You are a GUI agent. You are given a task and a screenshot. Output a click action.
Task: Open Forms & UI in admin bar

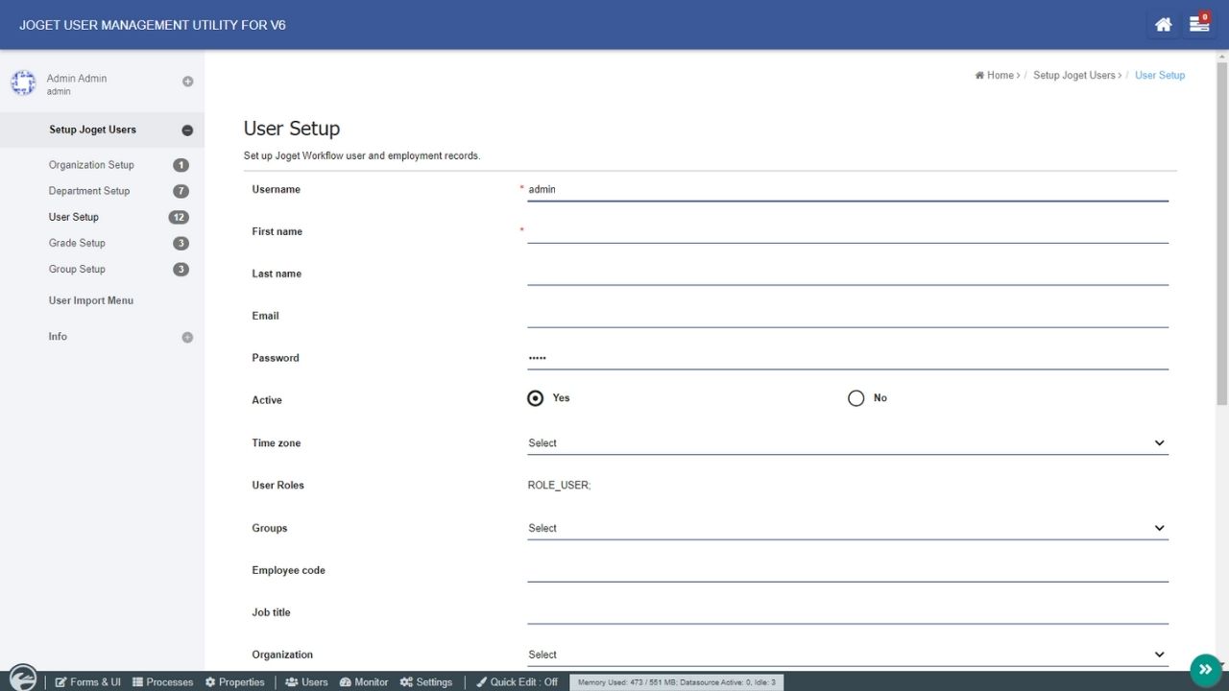tap(87, 682)
